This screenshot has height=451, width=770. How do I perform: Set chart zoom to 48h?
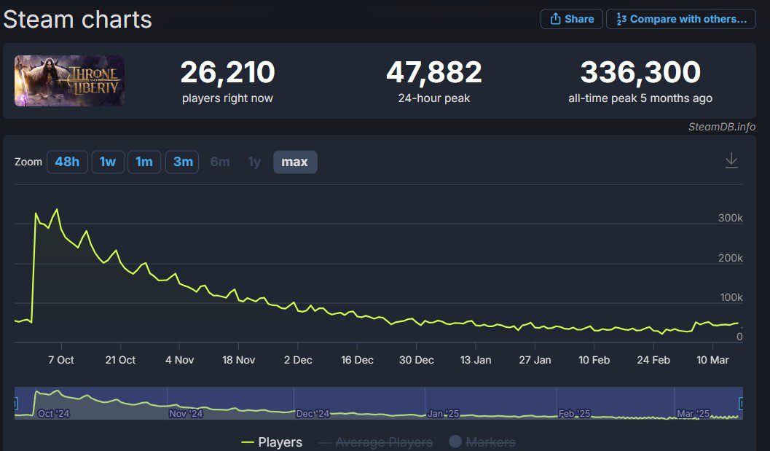click(x=67, y=162)
